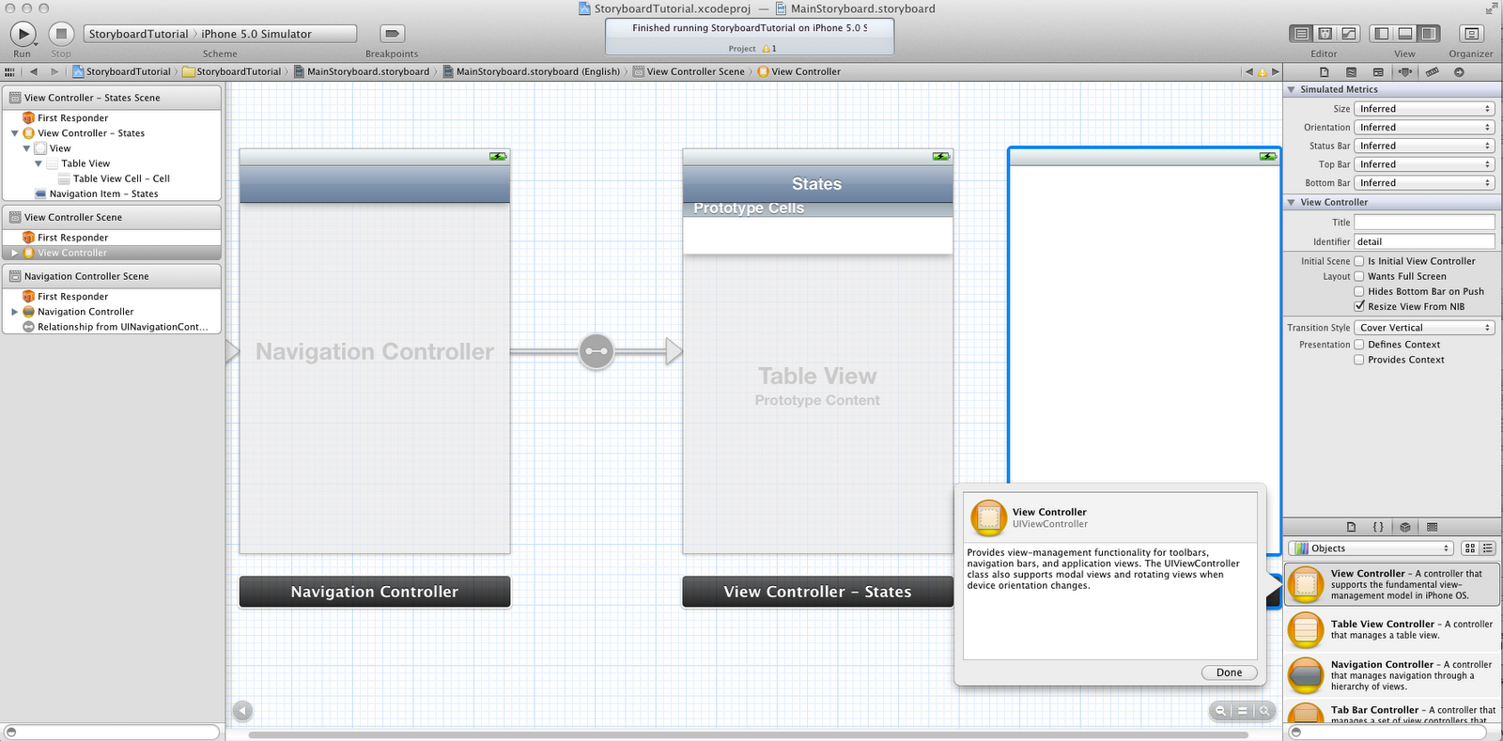Toggle the Utilities pane view button
The image size is (1503, 741).
pos(1429,34)
